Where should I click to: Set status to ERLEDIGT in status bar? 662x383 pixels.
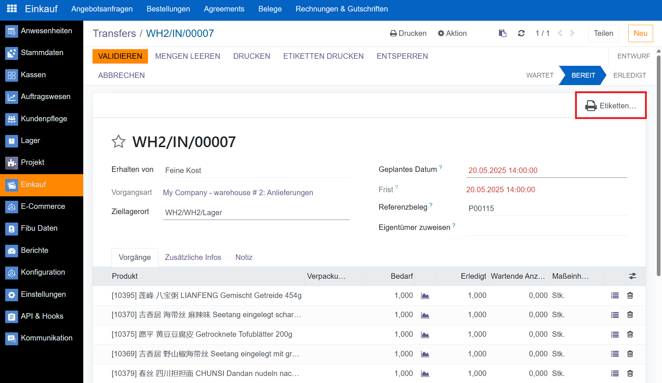coord(629,75)
